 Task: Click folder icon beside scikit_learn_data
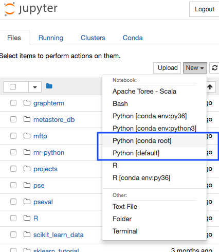27,235
